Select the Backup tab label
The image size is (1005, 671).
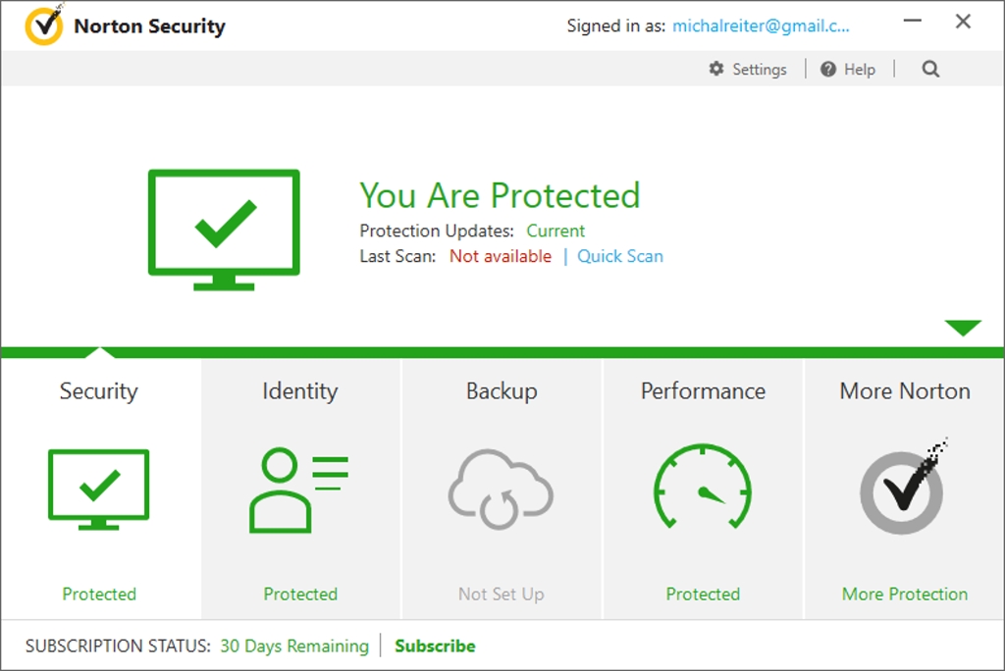pos(501,391)
